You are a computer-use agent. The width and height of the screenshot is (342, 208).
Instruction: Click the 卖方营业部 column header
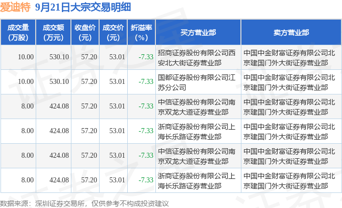point(291,32)
